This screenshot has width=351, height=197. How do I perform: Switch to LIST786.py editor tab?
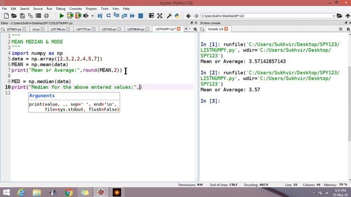pyautogui.click(x=58, y=29)
